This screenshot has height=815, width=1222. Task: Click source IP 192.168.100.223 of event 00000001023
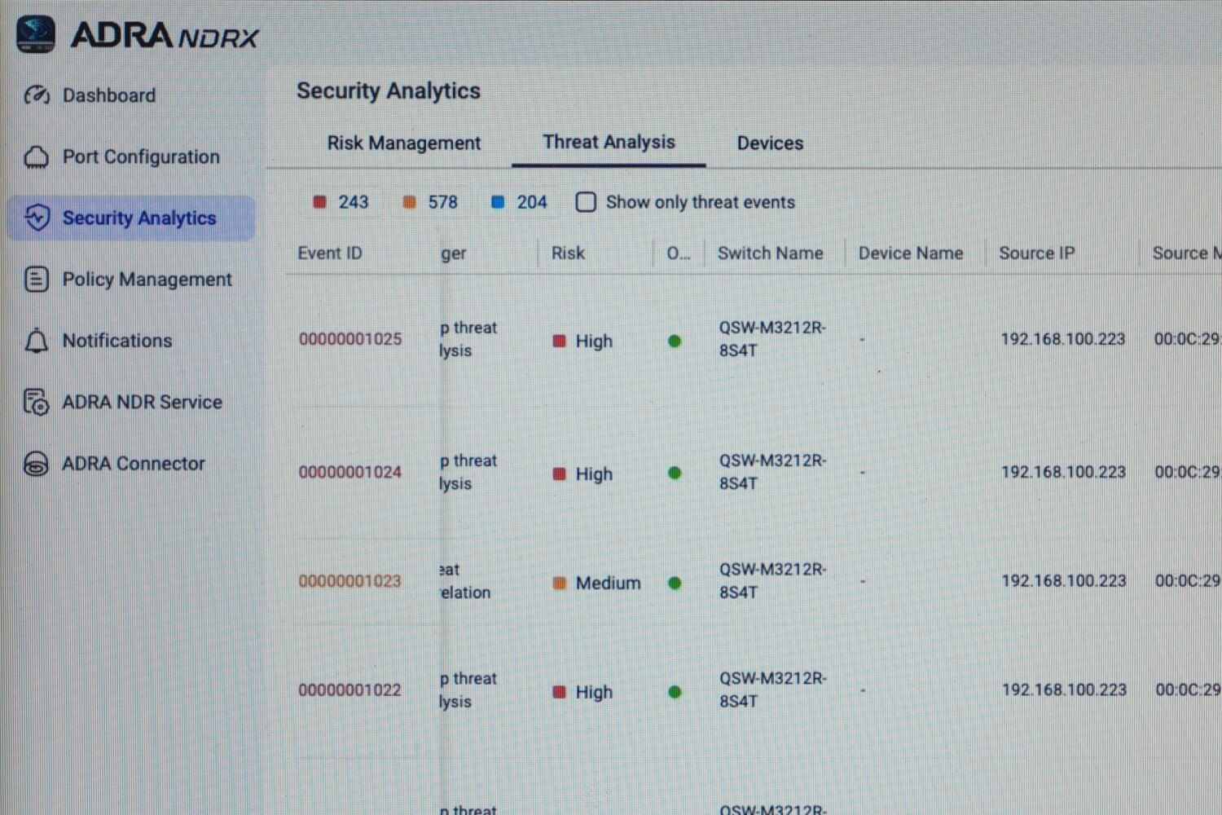pos(1064,581)
